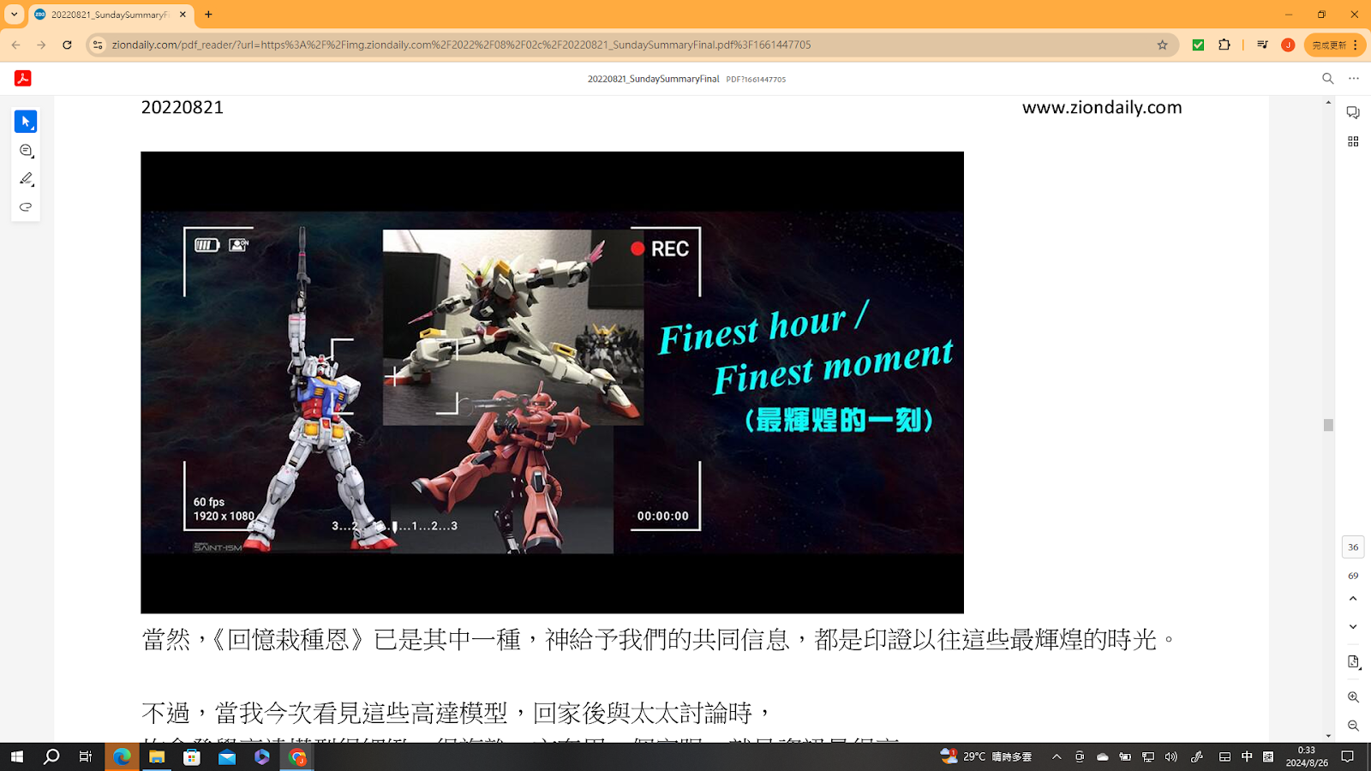The width and height of the screenshot is (1371, 771).
Task: View site information icon in address bar
Action: (x=98, y=45)
